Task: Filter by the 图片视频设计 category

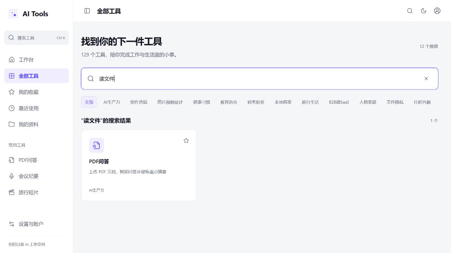Action: [x=170, y=102]
